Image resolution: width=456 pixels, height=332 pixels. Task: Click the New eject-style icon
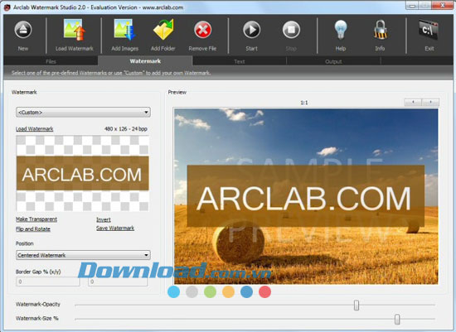[23, 30]
